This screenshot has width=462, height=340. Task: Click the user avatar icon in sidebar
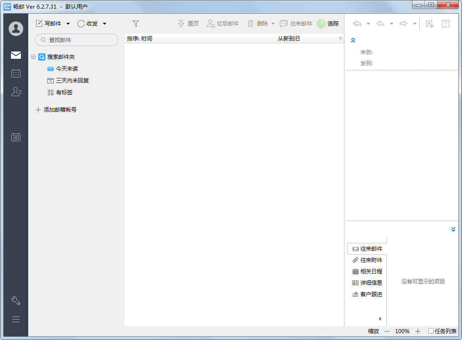coord(16,29)
